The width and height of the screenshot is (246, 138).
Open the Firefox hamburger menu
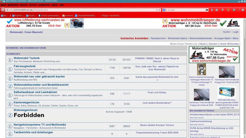[243, 10]
